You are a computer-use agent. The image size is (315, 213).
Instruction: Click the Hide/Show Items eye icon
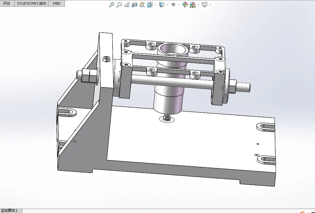173,5
